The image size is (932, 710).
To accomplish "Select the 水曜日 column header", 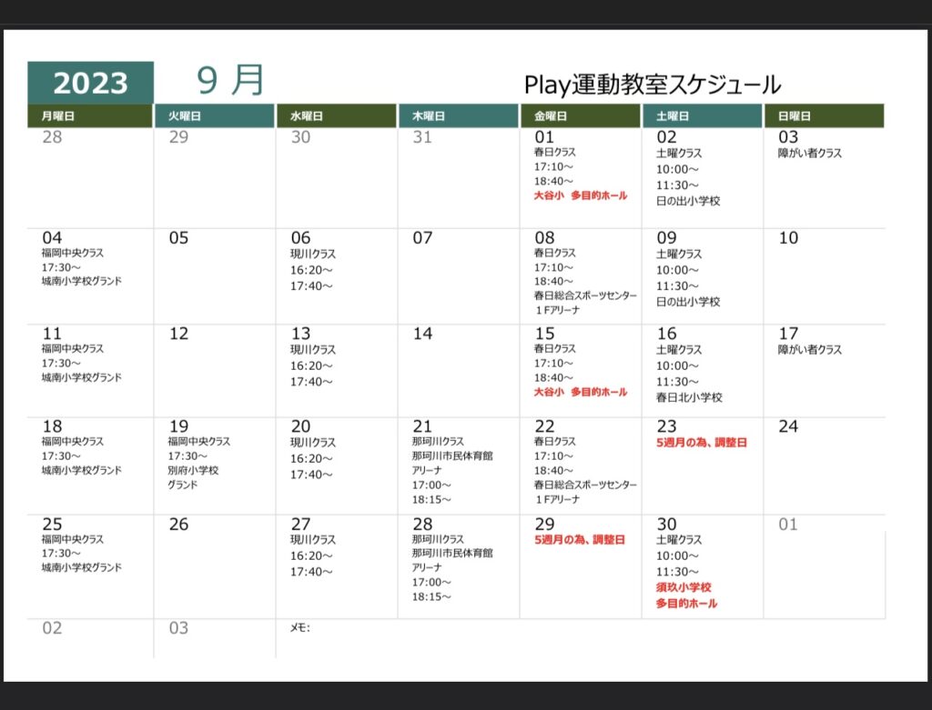I will point(337,115).
